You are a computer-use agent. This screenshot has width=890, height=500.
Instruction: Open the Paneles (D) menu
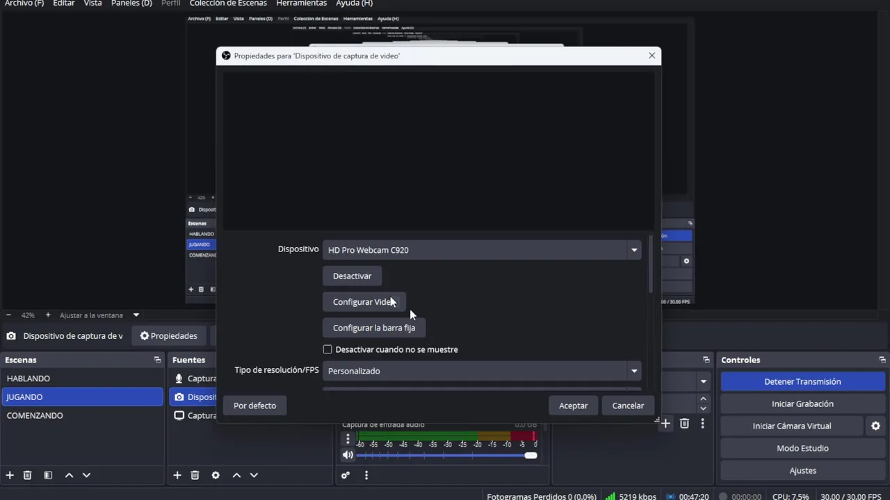(x=131, y=3)
